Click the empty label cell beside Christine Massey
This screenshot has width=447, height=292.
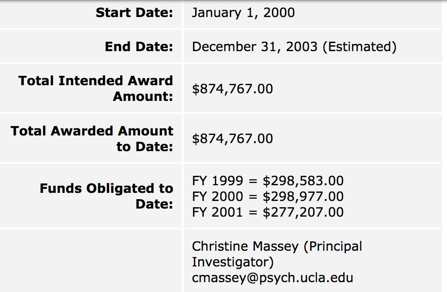point(91,260)
